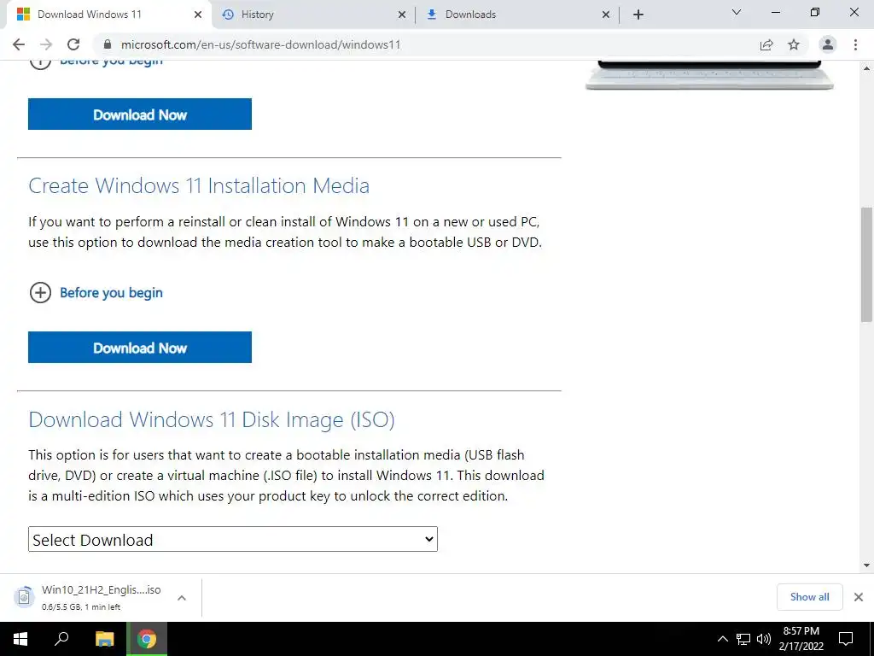Switch to the History tab

point(312,15)
